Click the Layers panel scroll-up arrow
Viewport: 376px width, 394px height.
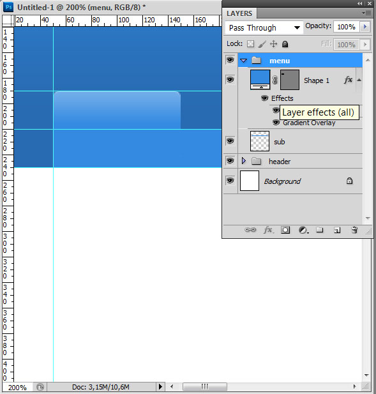point(368,60)
